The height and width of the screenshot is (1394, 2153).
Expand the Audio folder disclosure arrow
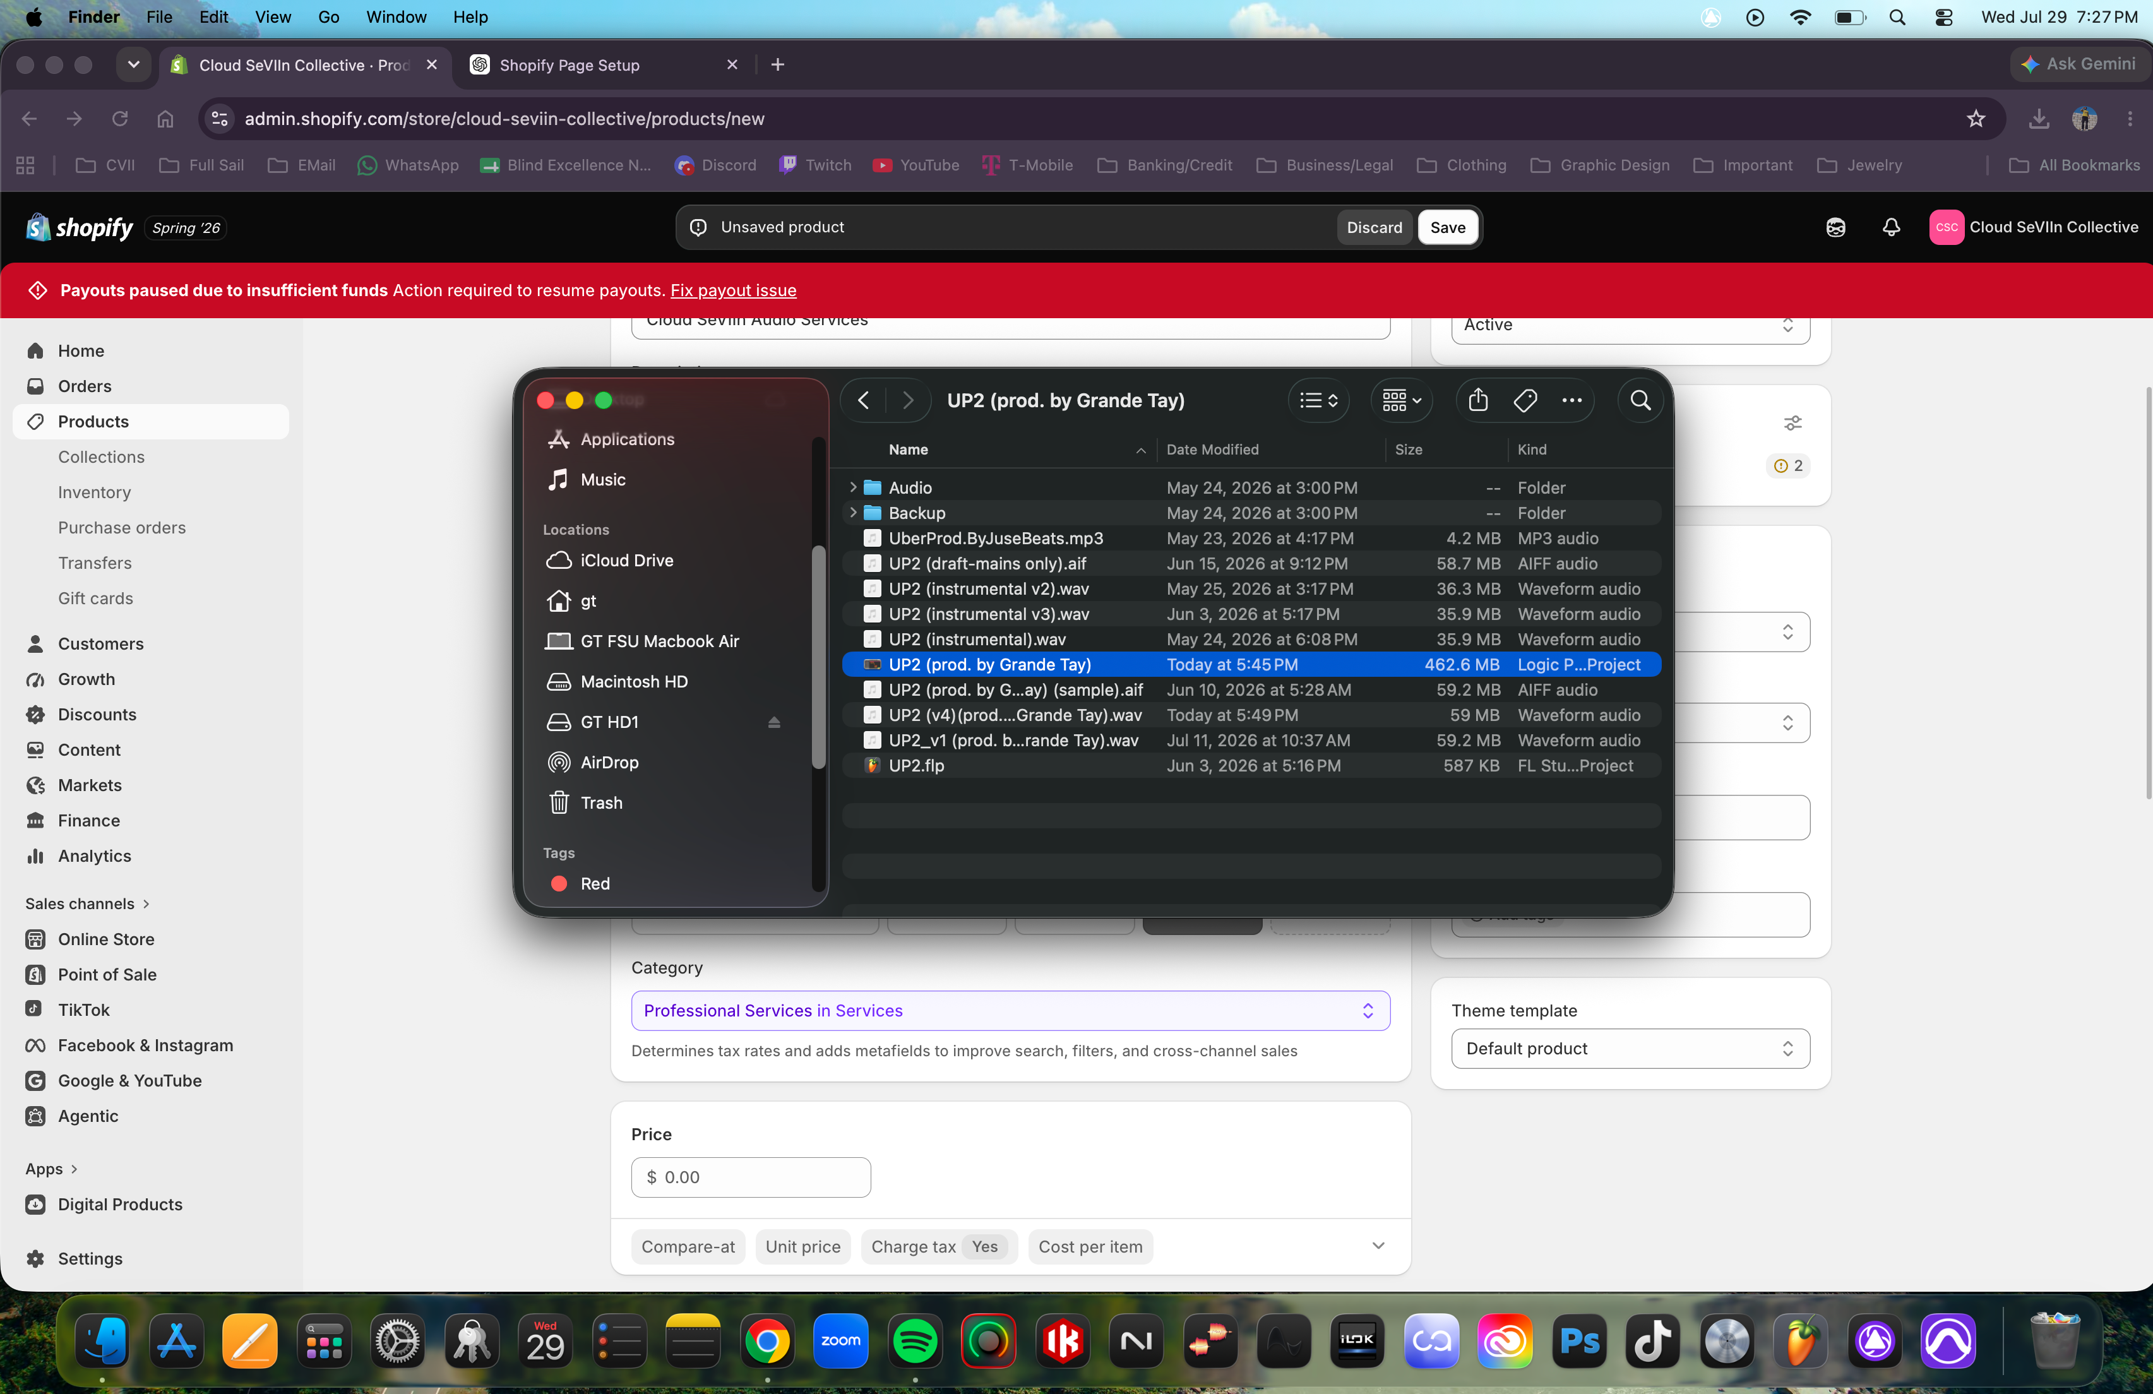point(852,487)
